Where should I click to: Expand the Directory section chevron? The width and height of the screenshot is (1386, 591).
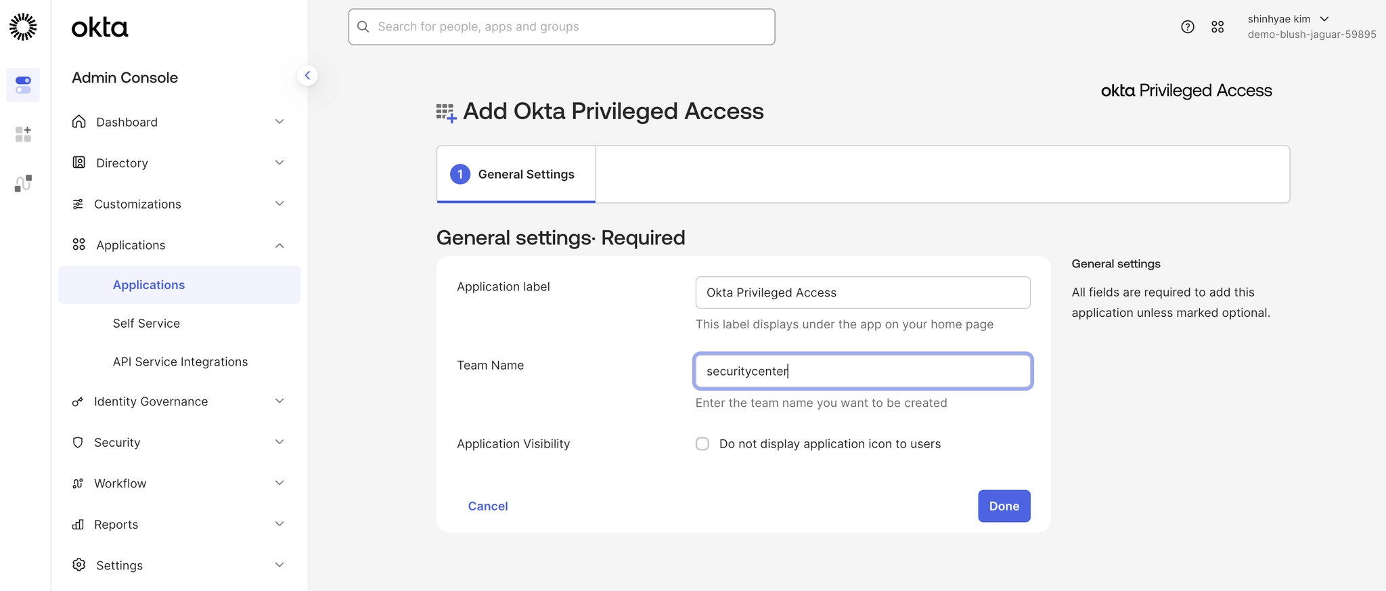tap(280, 162)
